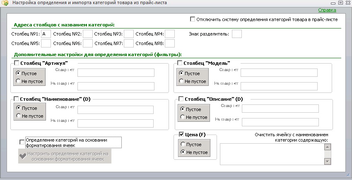Enable the disable category detection system checkbox
Image resolution: width=352 pixels, height=180 pixels.
[193, 19]
